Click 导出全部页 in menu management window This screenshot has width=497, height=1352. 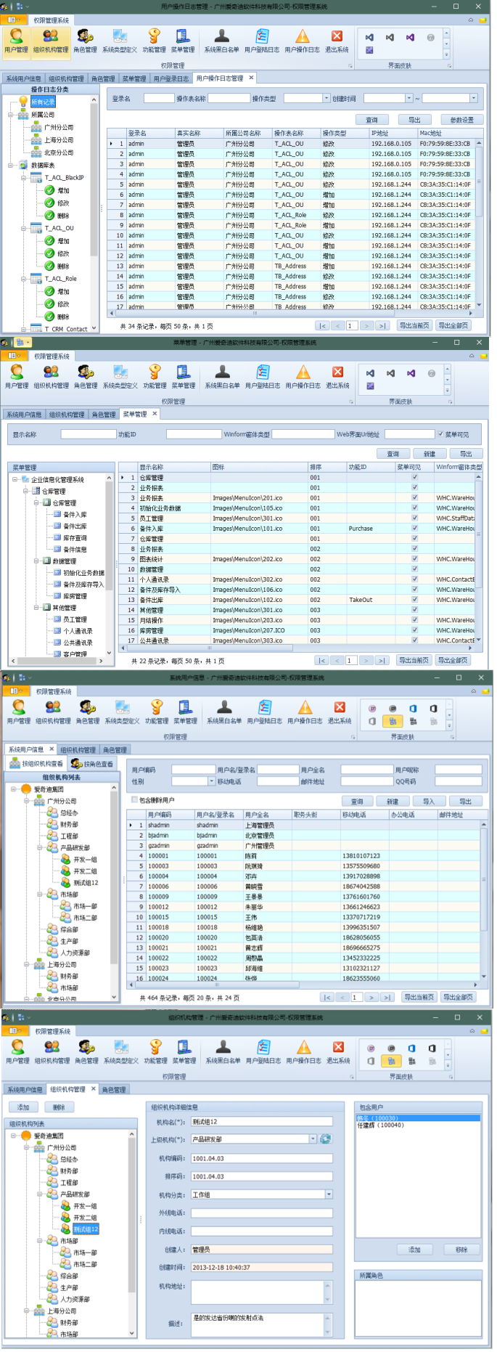(x=453, y=660)
